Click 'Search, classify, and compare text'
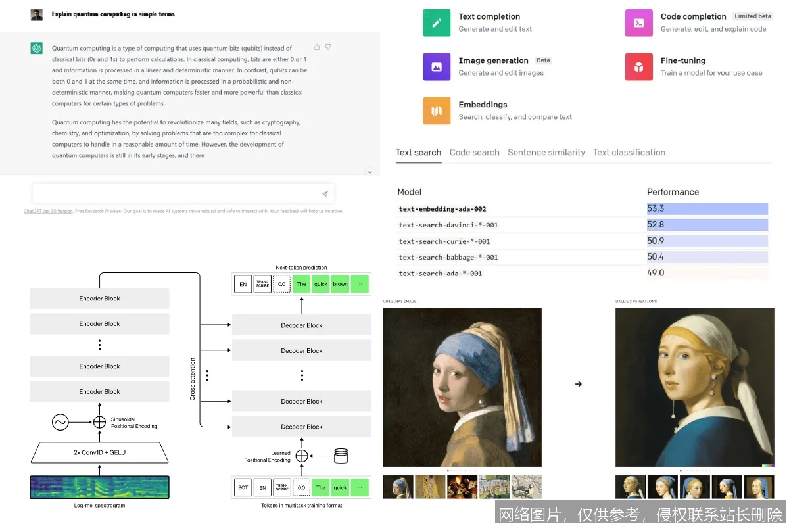The image size is (789, 526). click(515, 117)
